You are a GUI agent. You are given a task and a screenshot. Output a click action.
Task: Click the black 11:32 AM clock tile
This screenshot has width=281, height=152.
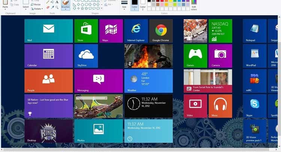coord(149,106)
